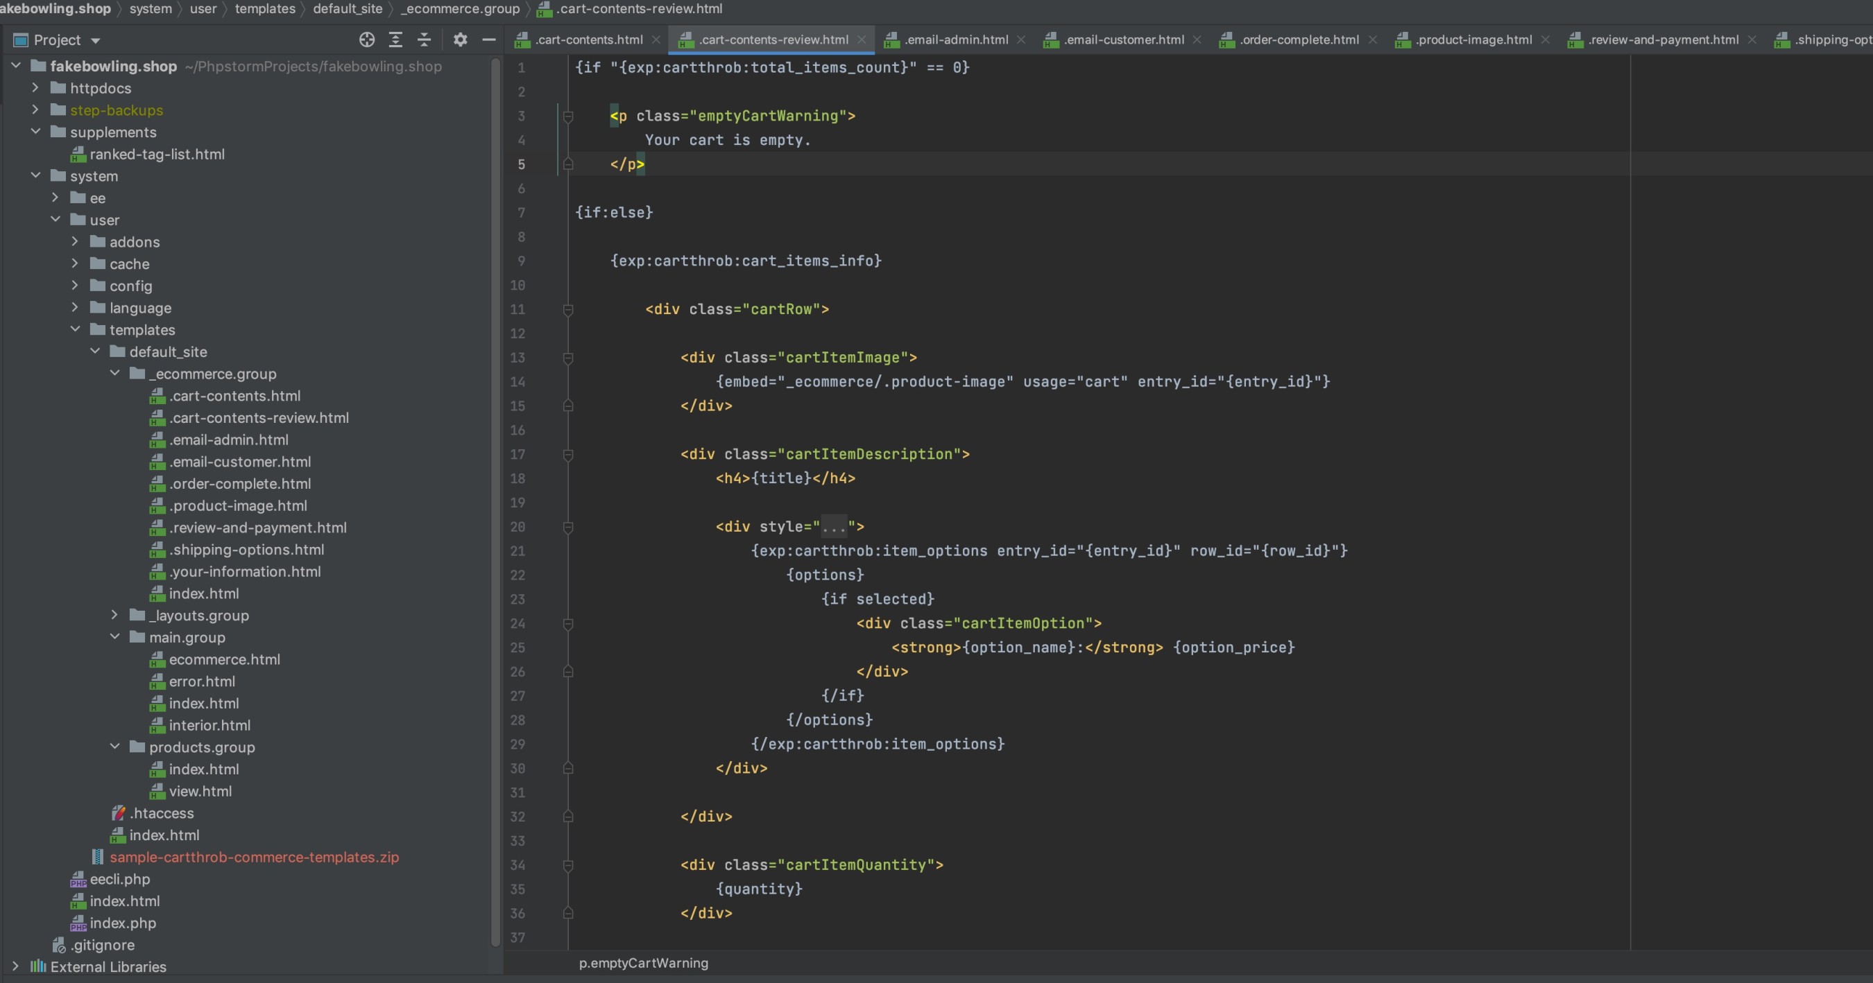Open the .htaccess file in project tree
The height and width of the screenshot is (983, 1873).
[162, 813]
